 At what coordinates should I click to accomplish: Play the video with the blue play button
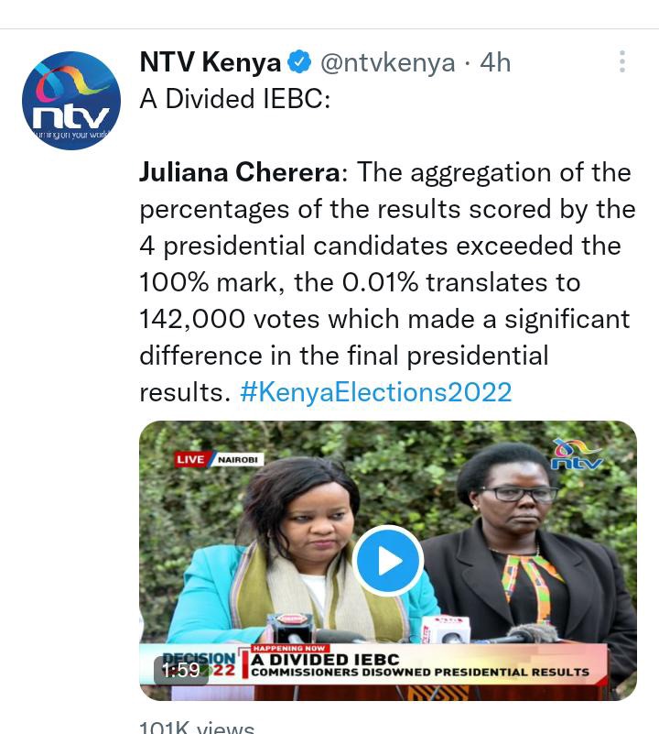point(388,560)
